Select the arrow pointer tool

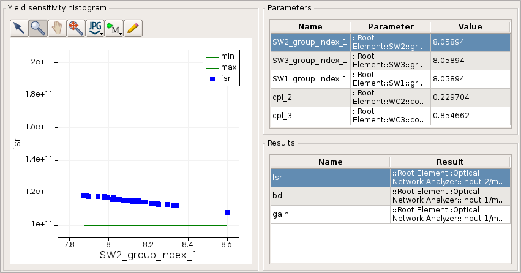[x=19, y=28]
